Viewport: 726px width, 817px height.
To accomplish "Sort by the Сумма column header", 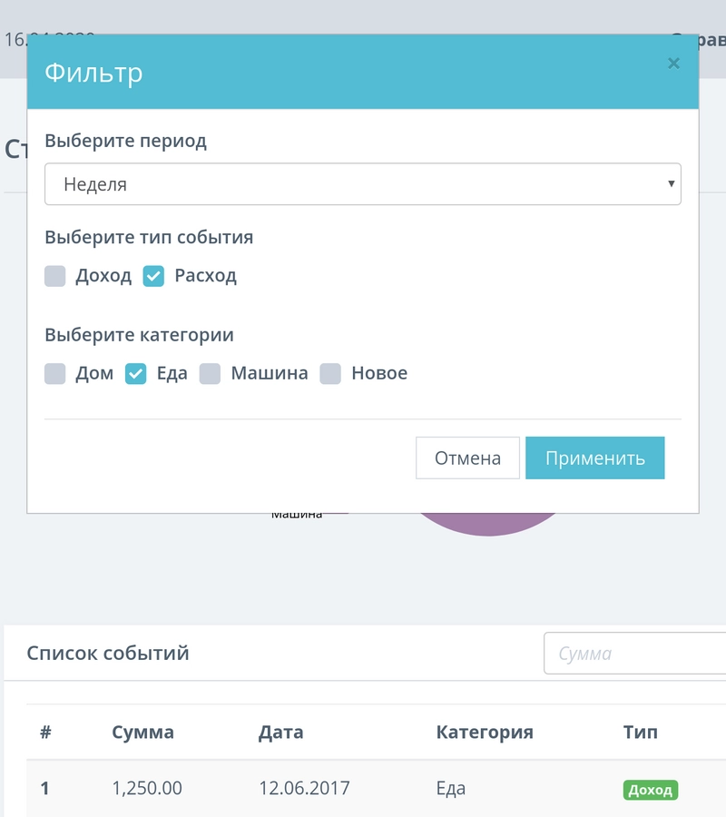I will [142, 732].
